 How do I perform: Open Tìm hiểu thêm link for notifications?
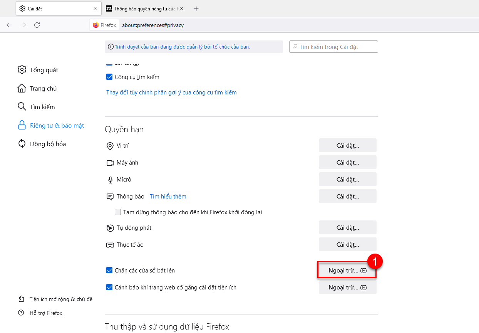(x=168, y=197)
